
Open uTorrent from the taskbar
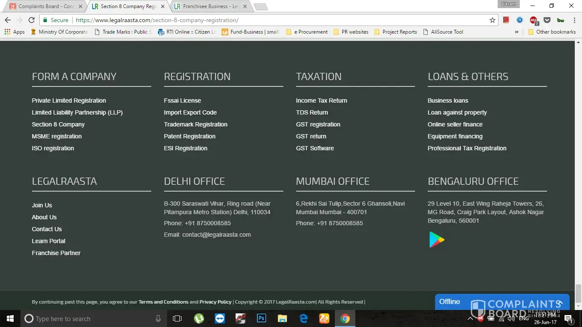(x=199, y=318)
